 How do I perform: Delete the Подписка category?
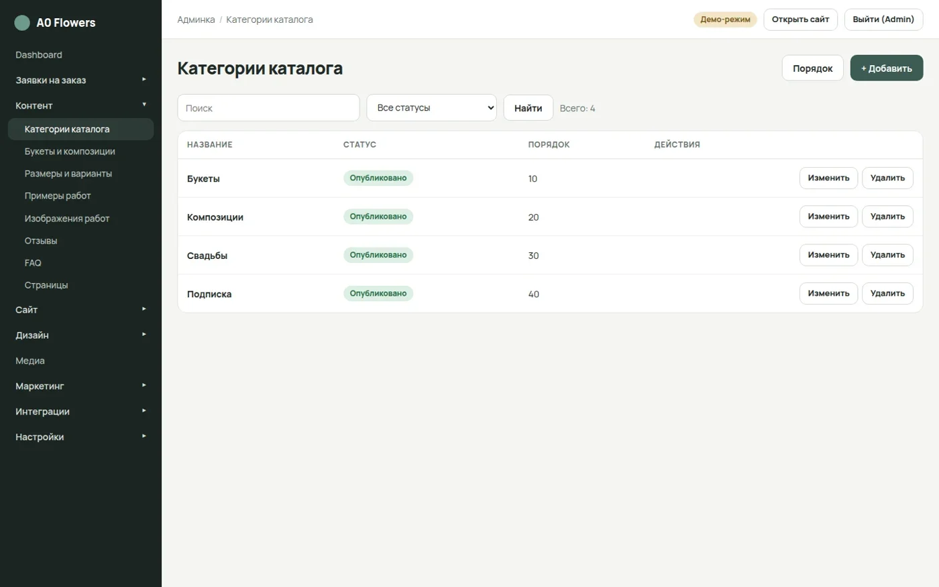[887, 294]
